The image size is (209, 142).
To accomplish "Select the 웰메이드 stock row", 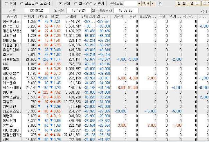I will (x=106, y=40).
